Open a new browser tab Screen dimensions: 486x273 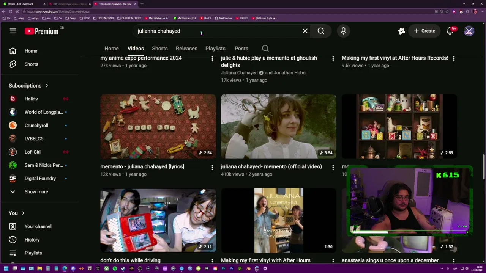[x=142, y=4]
